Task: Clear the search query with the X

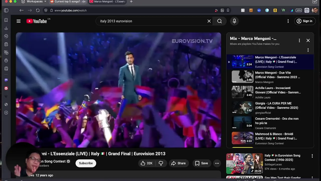Action: [x=209, y=21]
